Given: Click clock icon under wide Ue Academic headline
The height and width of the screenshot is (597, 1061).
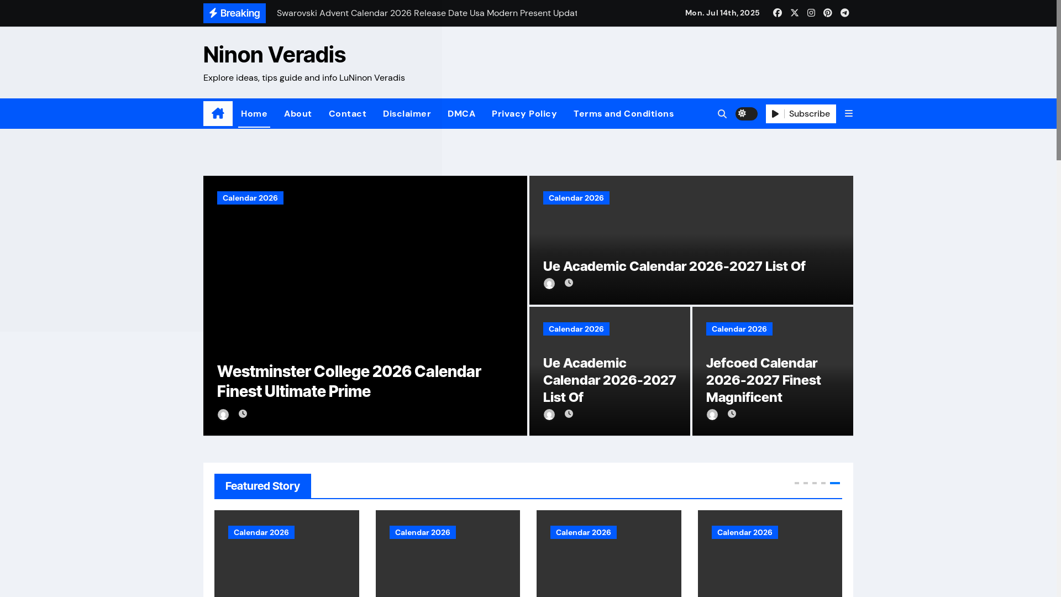Looking at the screenshot, I should [x=569, y=282].
